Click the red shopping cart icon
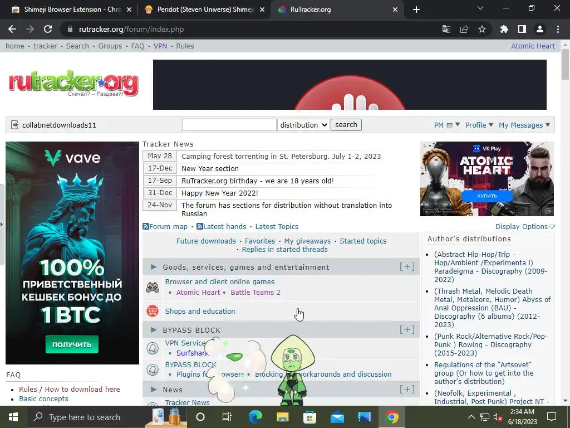Viewport: 570px width, 428px height. tap(153, 311)
